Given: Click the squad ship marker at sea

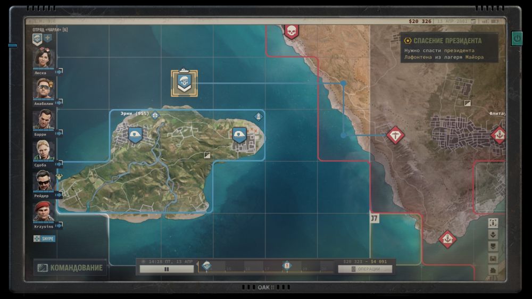Looking at the screenshot, I should 184,83.
